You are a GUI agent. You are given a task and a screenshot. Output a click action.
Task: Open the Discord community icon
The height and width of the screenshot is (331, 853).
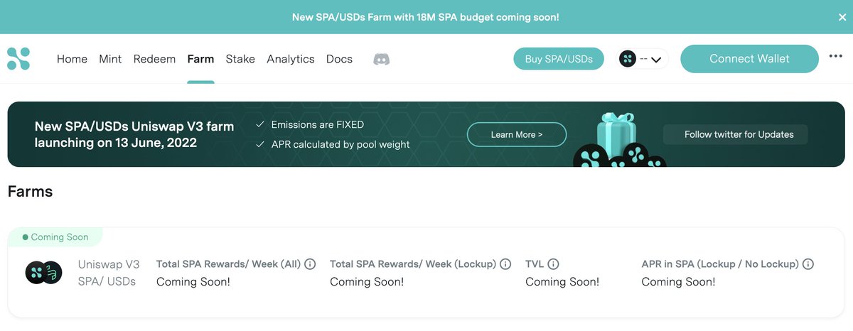382,59
